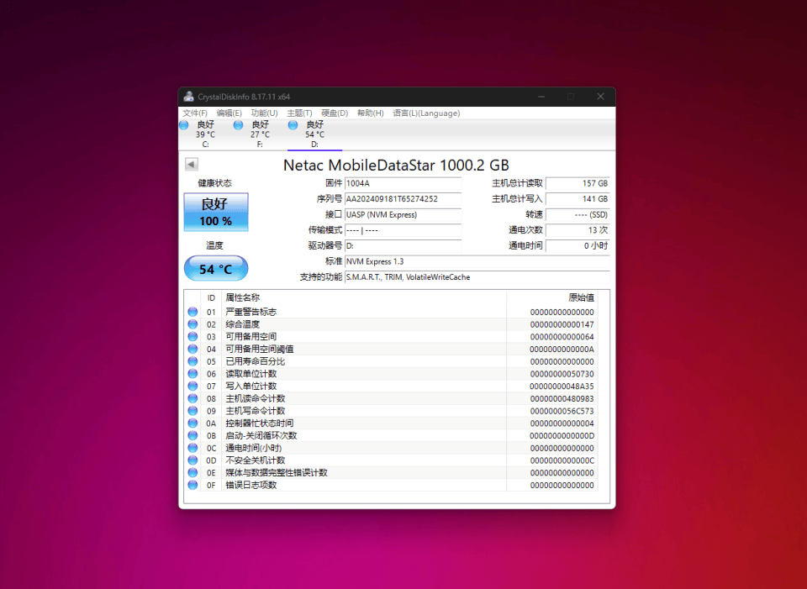This screenshot has height=589, width=807.
Task: Click the blue orb for attribute 01
Action: [193, 312]
